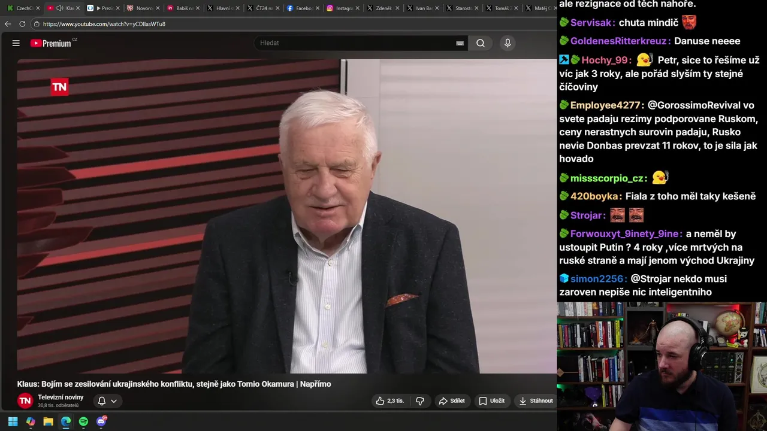Start voice search with microphone icon
Screen dimensions: 767x431
tap(508, 43)
